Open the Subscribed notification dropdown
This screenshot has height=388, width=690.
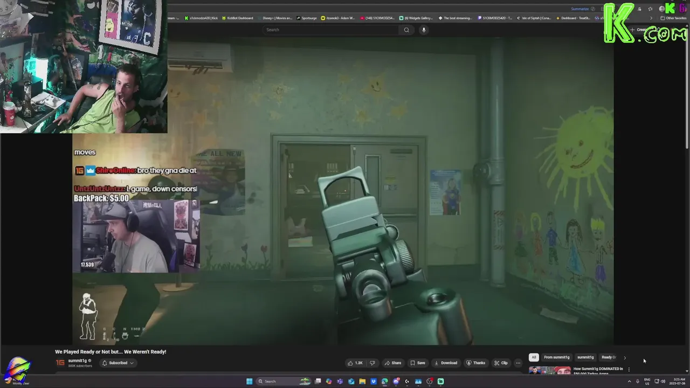coord(118,363)
